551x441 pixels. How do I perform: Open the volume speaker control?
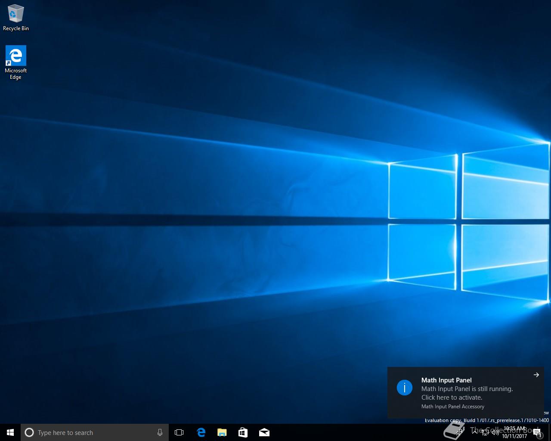tap(495, 432)
